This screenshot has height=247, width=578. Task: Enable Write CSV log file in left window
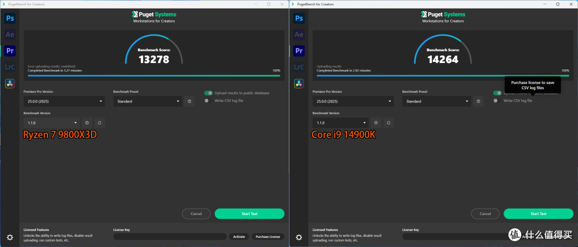tap(207, 101)
